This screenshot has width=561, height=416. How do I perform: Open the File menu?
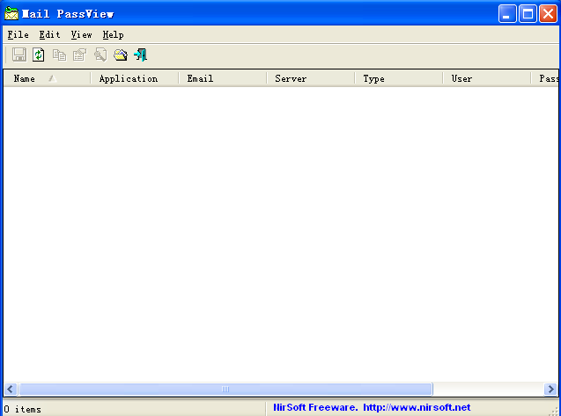tap(18, 34)
